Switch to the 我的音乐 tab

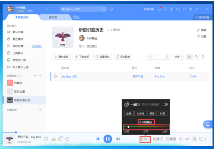click(22, 17)
